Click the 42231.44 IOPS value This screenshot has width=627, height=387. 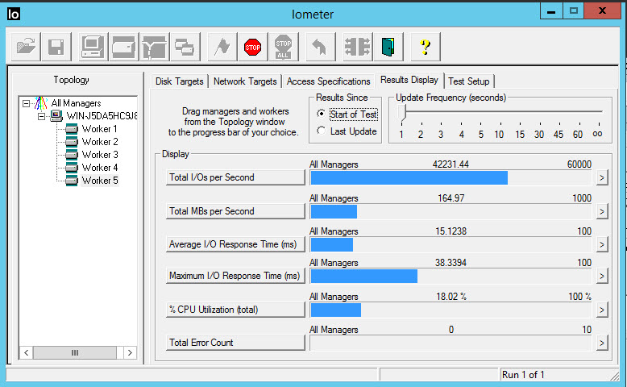click(451, 164)
